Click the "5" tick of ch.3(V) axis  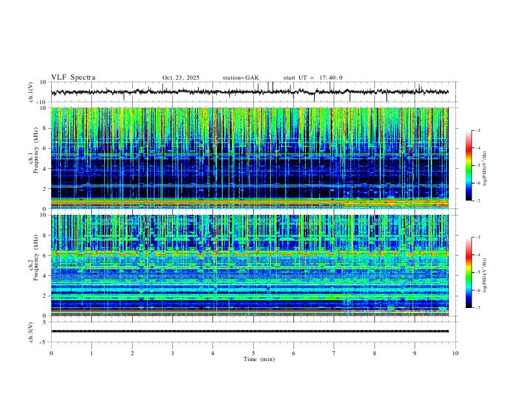click(45, 322)
